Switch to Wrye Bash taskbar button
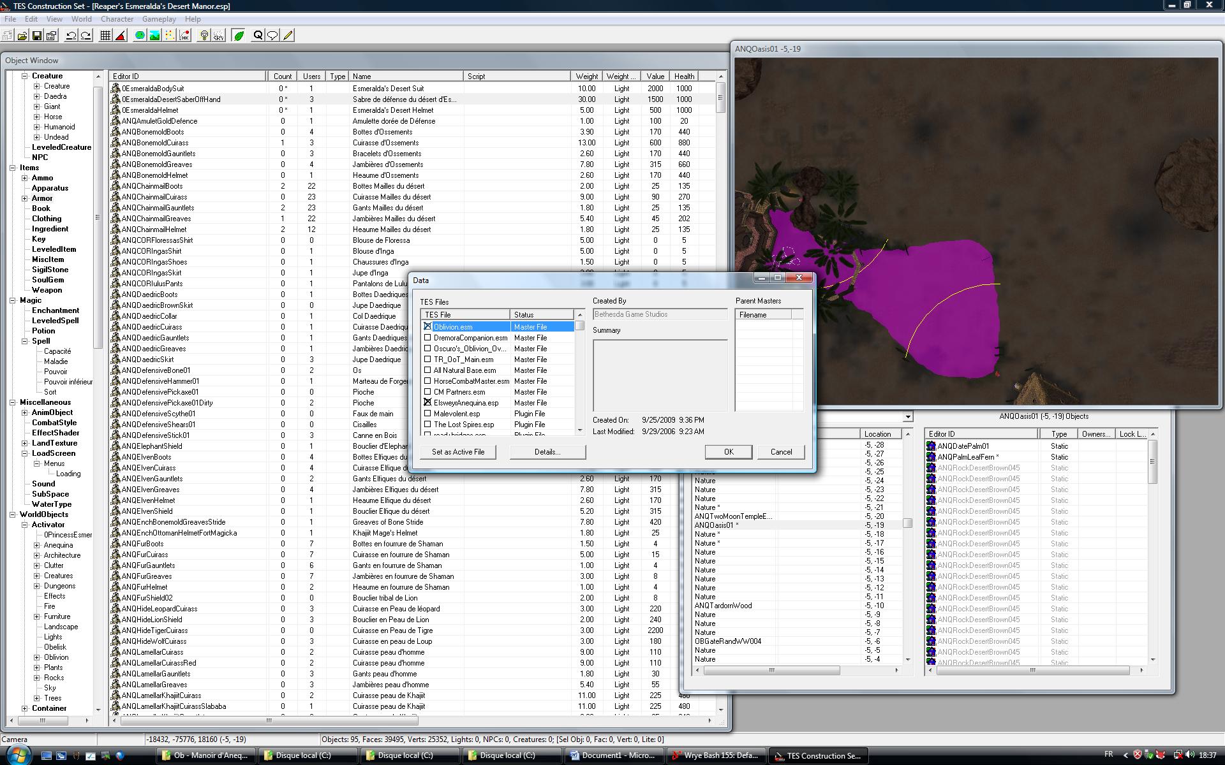1225x765 pixels. pos(716,755)
